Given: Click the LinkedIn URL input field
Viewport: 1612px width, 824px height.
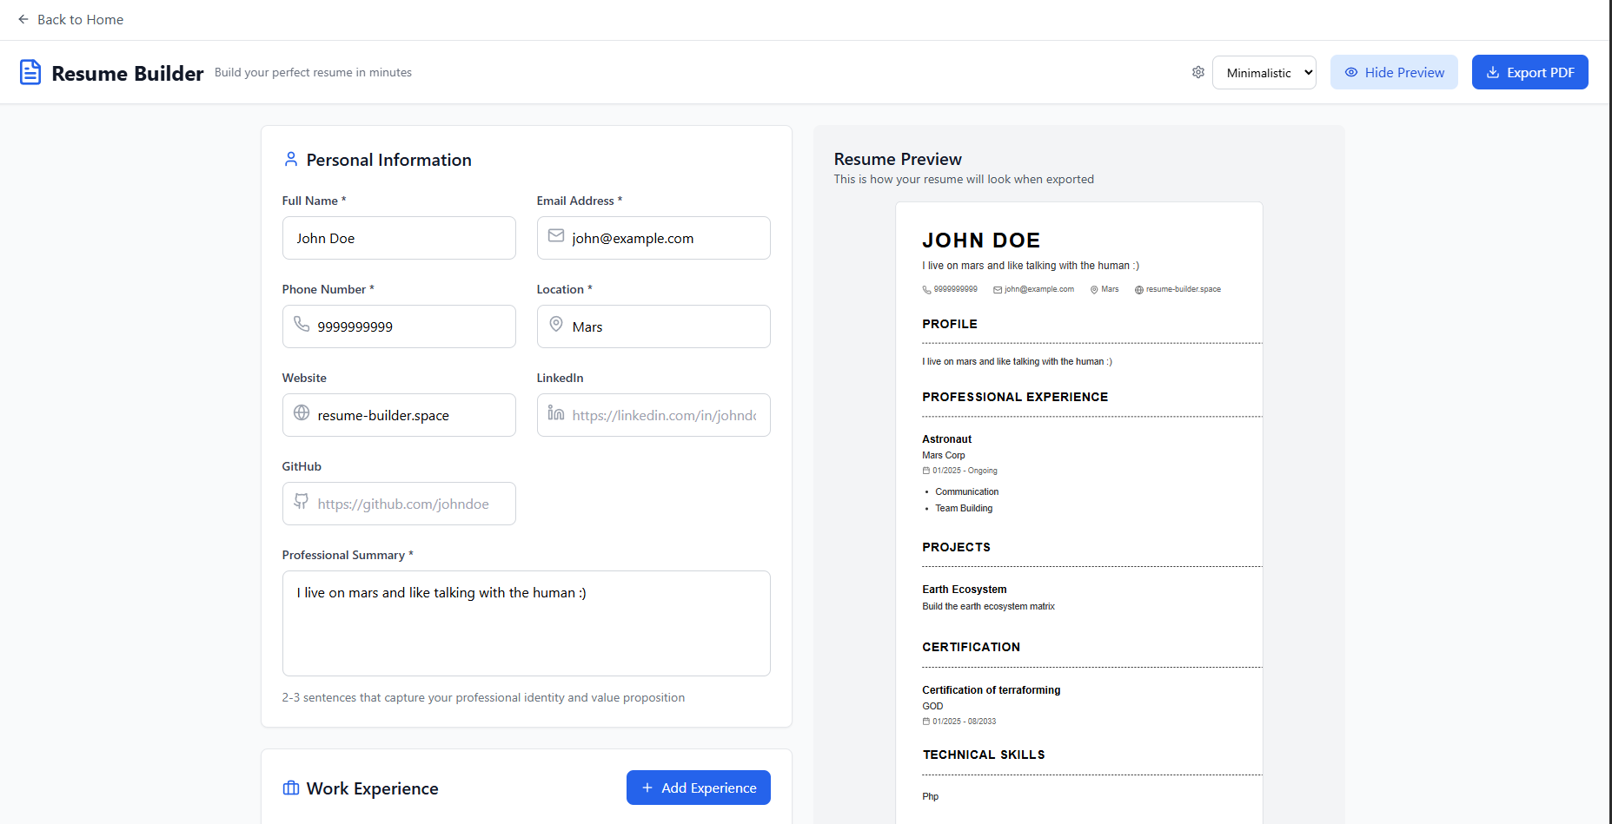Looking at the screenshot, I should point(653,414).
